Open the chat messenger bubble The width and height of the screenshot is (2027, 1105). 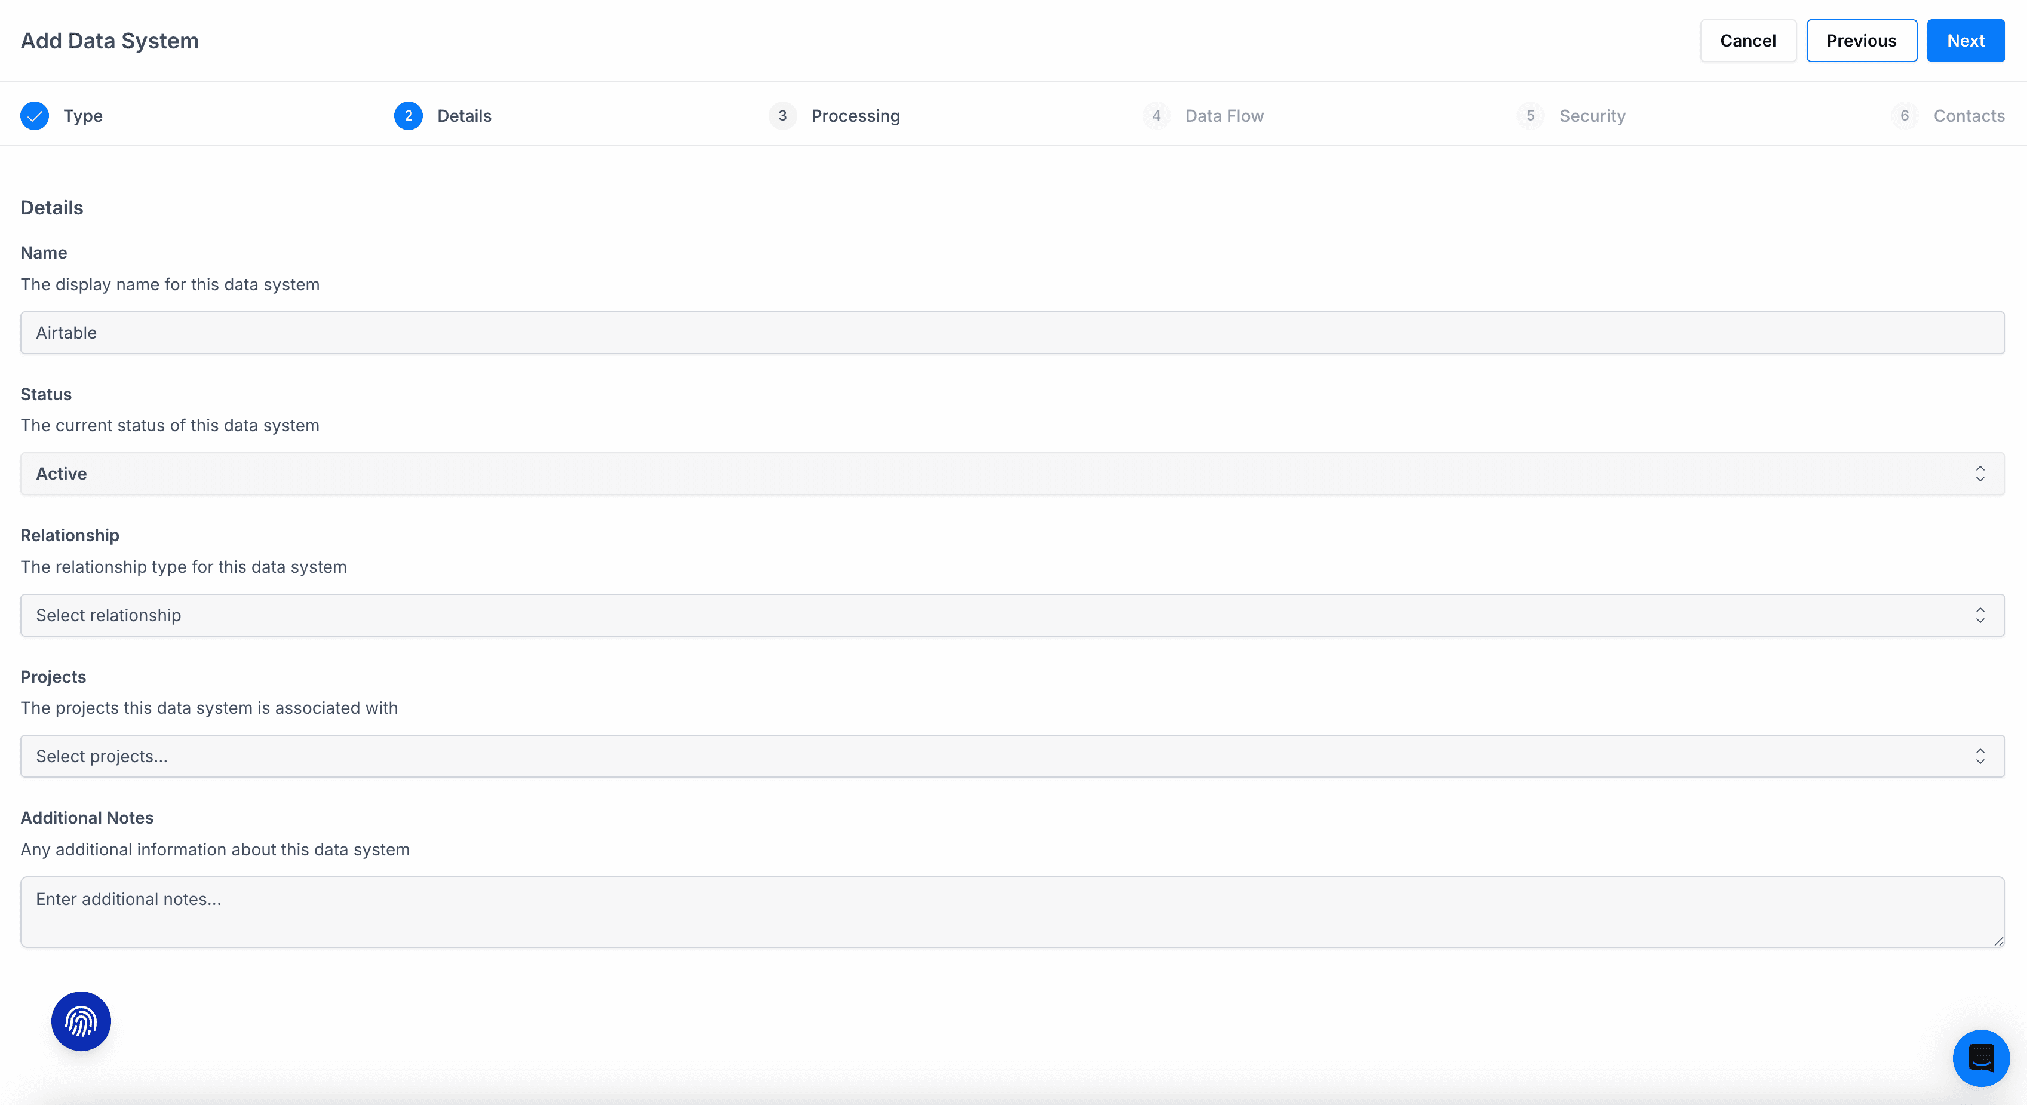[x=1980, y=1058]
